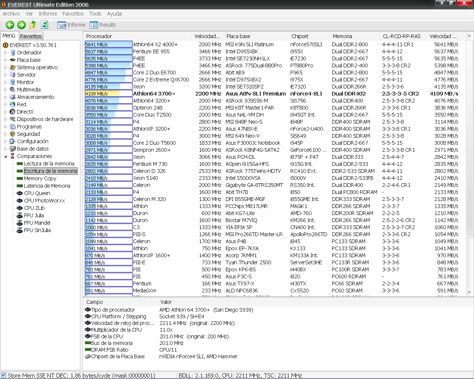This screenshot has height=379, width=474.
Task: Click the results list scroll down arrow
Action: tap(470, 293)
